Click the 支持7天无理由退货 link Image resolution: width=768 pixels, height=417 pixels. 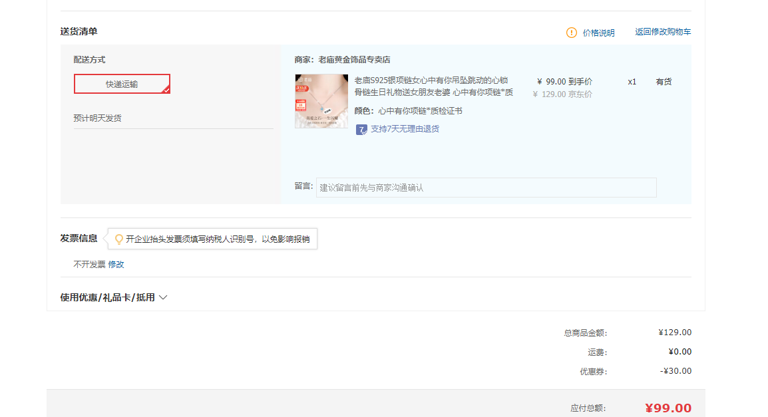[405, 129]
